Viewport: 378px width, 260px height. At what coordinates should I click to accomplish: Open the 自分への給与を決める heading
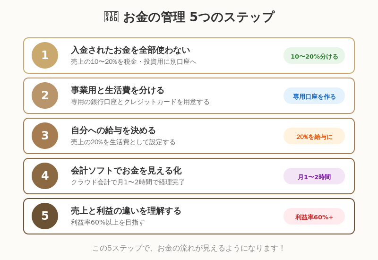[x=113, y=130]
